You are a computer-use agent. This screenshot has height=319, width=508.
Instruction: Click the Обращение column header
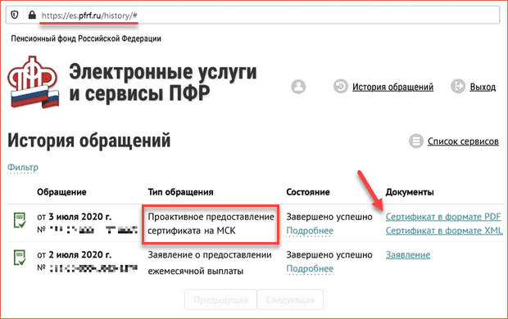61,192
